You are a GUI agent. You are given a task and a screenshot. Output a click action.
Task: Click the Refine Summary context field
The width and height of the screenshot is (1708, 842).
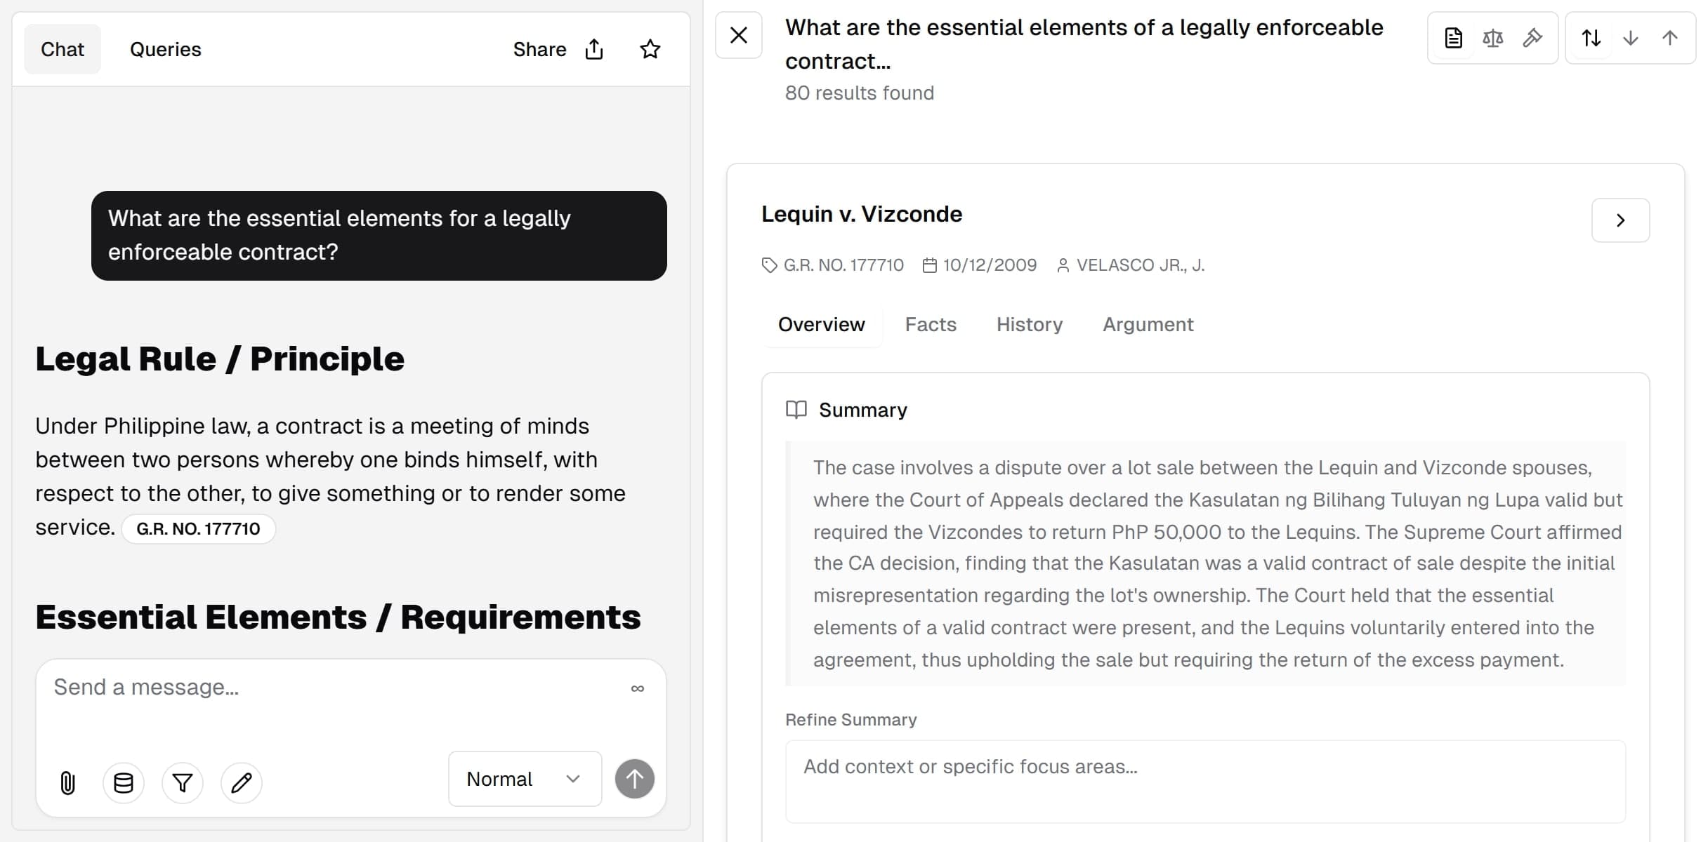point(1205,781)
